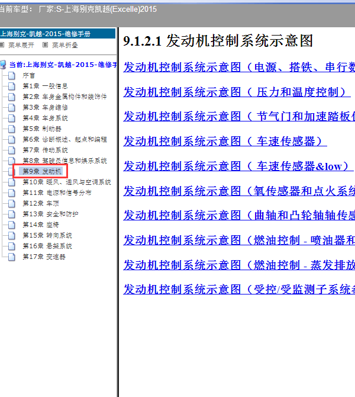Screen dimensions: 355x397
Task: Click the panel header 上海别克-凯越-2015-维修手册
Action: [57, 34]
